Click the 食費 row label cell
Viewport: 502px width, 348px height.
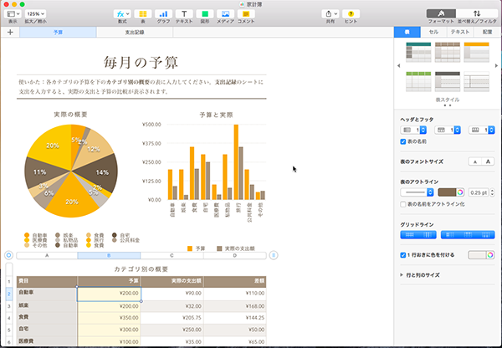47,318
